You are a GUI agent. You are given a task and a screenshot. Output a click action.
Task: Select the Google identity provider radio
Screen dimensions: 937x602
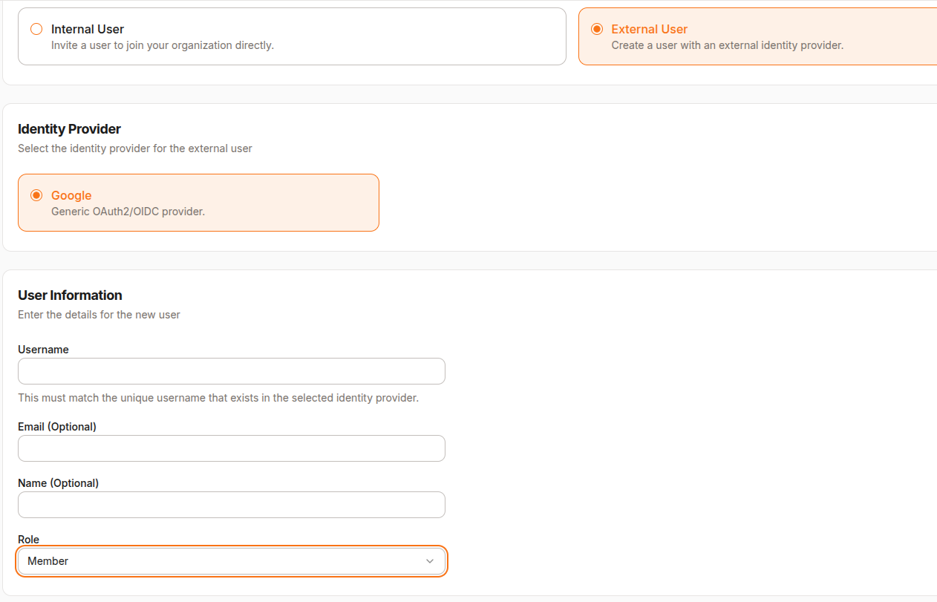pos(36,195)
